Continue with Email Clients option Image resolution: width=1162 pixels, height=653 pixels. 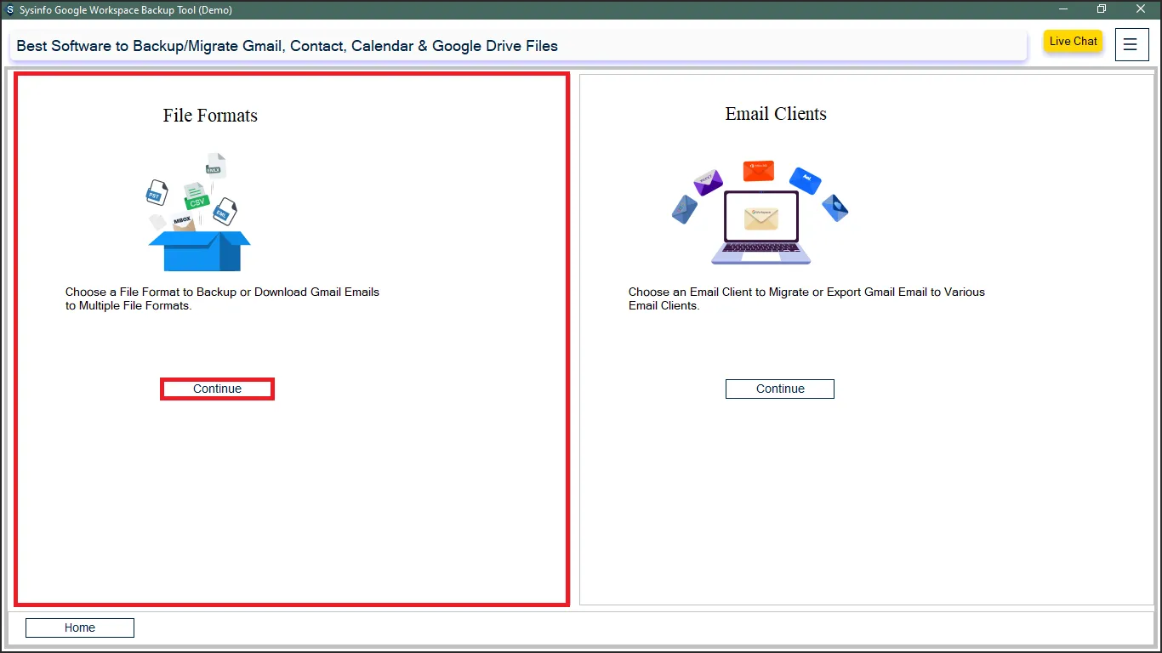(780, 389)
